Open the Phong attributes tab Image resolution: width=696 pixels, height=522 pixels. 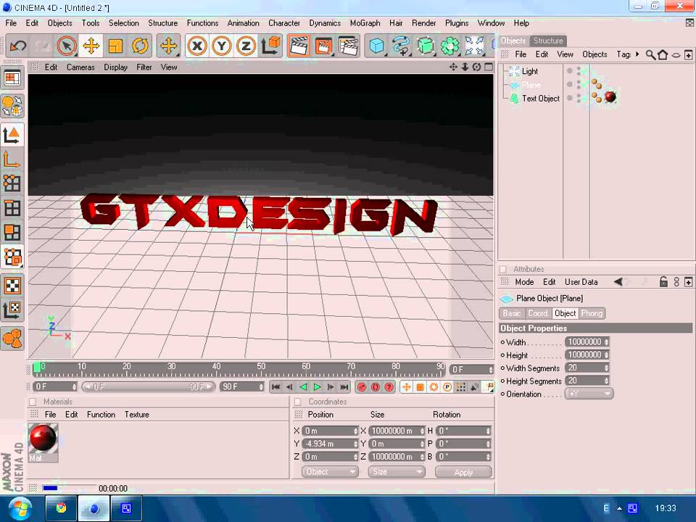pos(592,313)
